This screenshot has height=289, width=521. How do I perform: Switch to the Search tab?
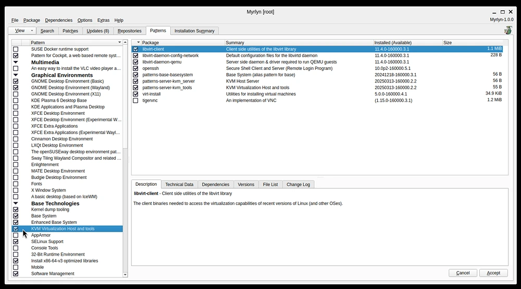point(47,31)
